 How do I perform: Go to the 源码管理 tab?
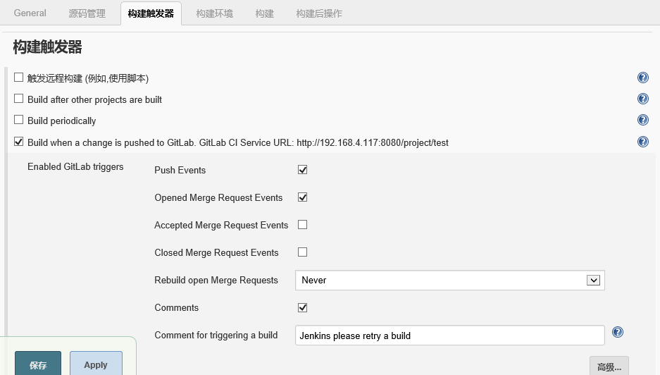(87, 13)
